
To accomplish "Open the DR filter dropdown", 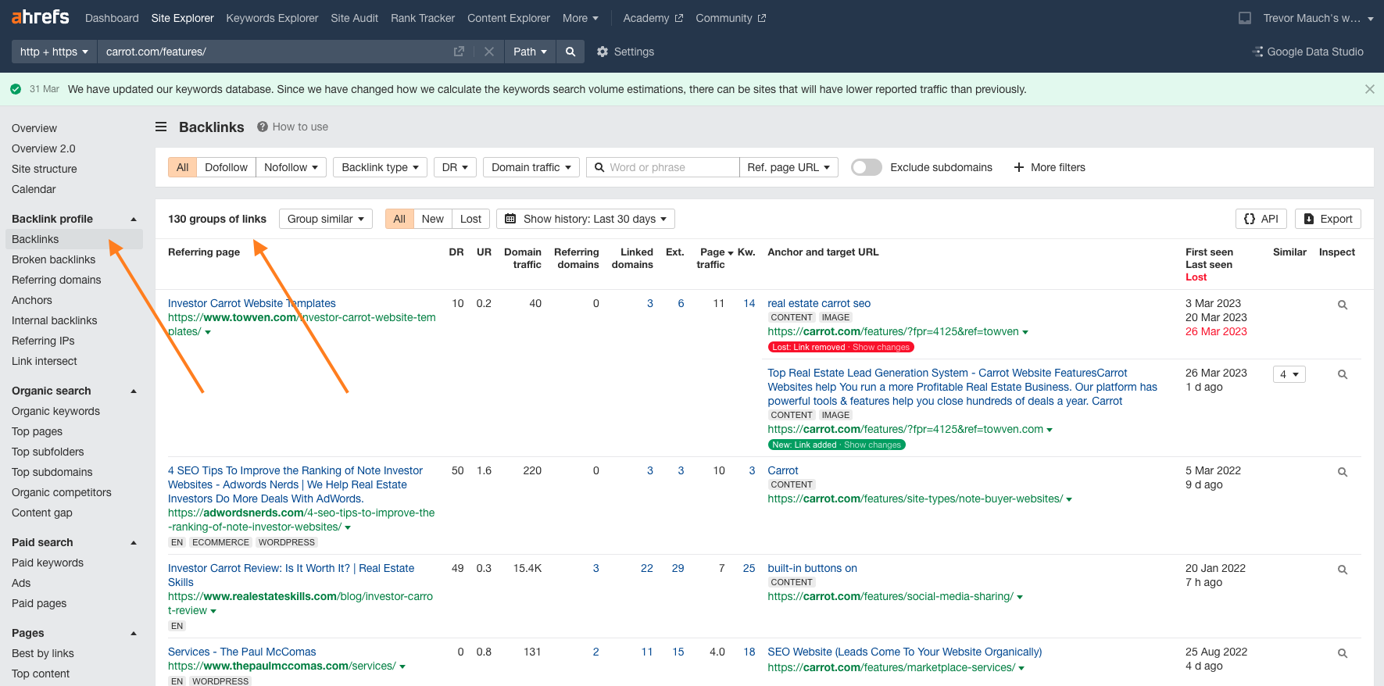I will [x=455, y=167].
